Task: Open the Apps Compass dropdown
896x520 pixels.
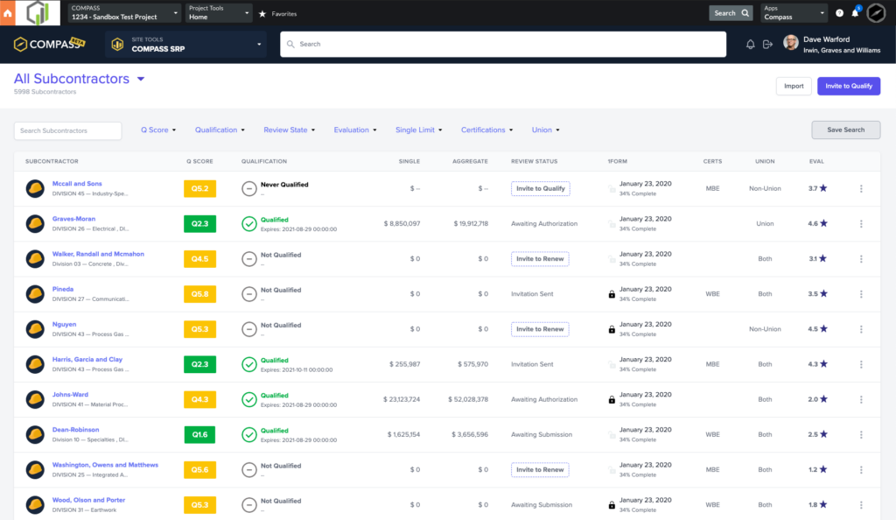Action: 794,12
